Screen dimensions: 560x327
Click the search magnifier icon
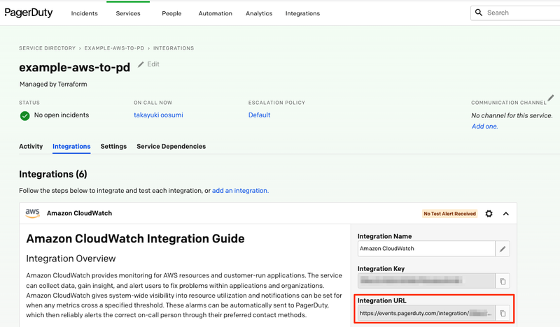[x=479, y=13]
